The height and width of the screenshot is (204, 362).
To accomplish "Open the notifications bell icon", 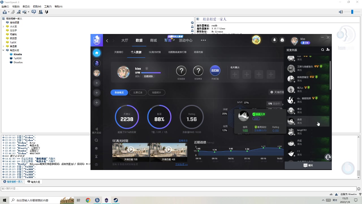I will click(x=274, y=40).
